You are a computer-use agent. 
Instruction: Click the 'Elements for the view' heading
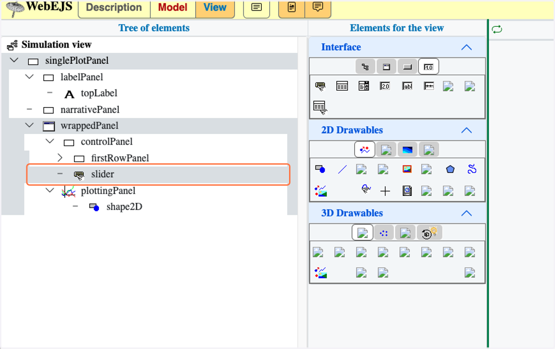397,28
